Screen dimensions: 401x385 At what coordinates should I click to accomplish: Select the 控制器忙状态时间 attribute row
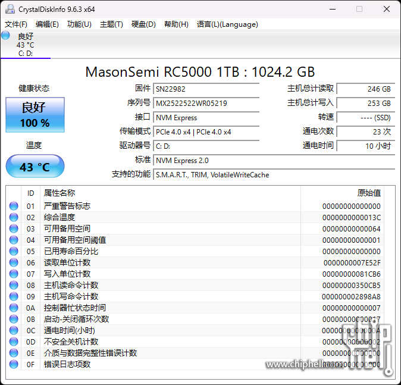click(x=195, y=308)
